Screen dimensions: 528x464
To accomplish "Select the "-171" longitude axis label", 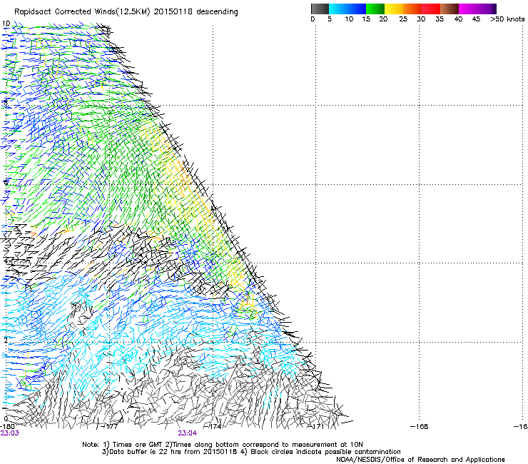I will 316,427.
